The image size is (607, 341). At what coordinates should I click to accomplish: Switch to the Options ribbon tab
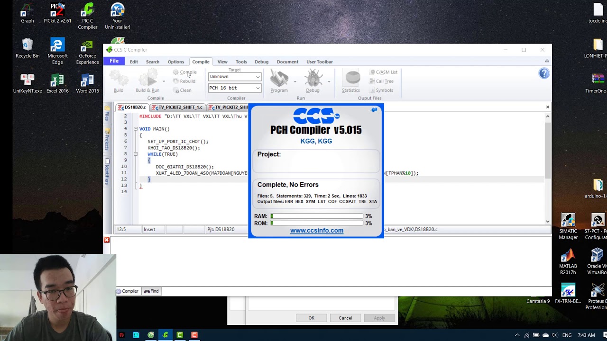pyautogui.click(x=175, y=62)
